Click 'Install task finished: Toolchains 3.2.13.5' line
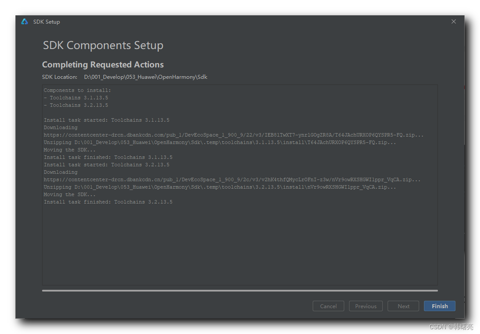This screenshot has width=480, height=334. click(x=108, y=202)
